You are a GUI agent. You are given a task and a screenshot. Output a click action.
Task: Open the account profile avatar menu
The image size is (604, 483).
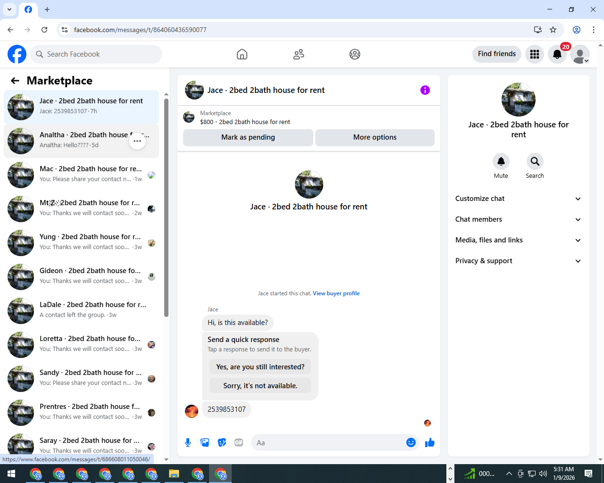tap(580, 54)
